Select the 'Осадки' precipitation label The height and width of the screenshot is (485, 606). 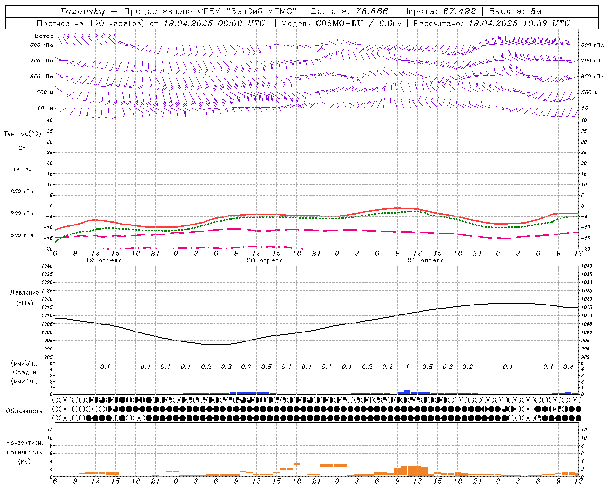coord(25,372)
